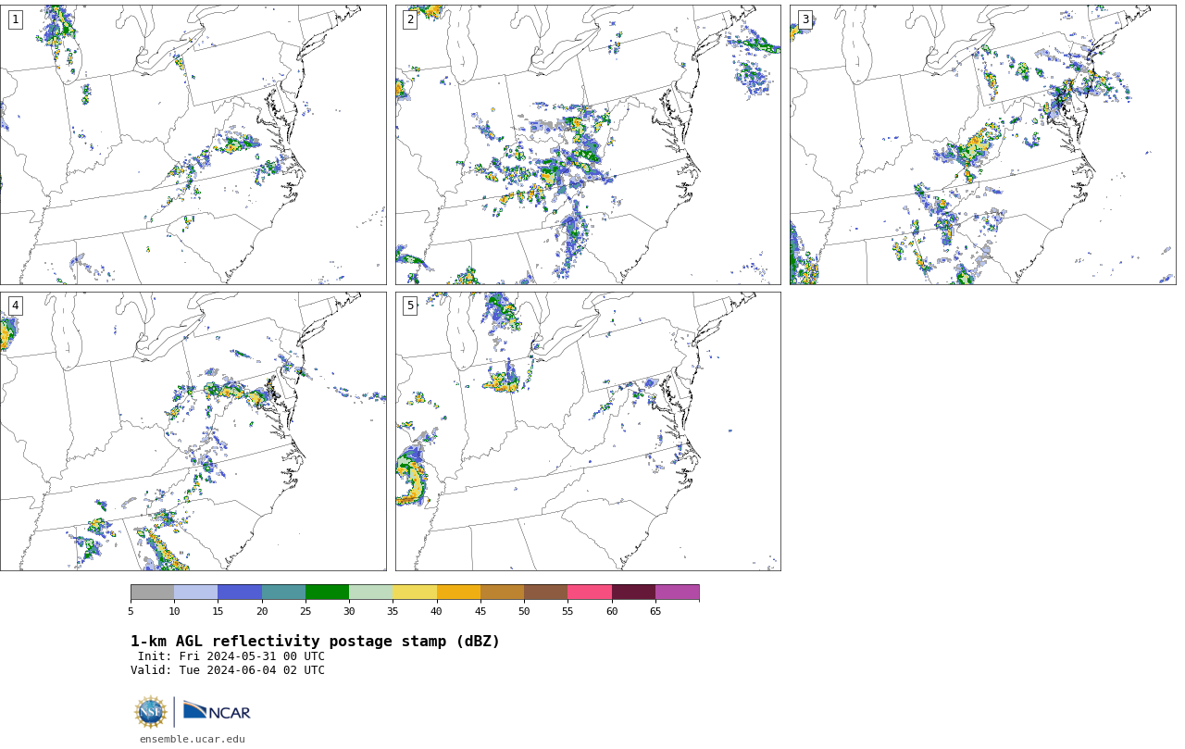Open ensemble member 3 reflectivity map
1185x749 pixels.
coord(982,144)
